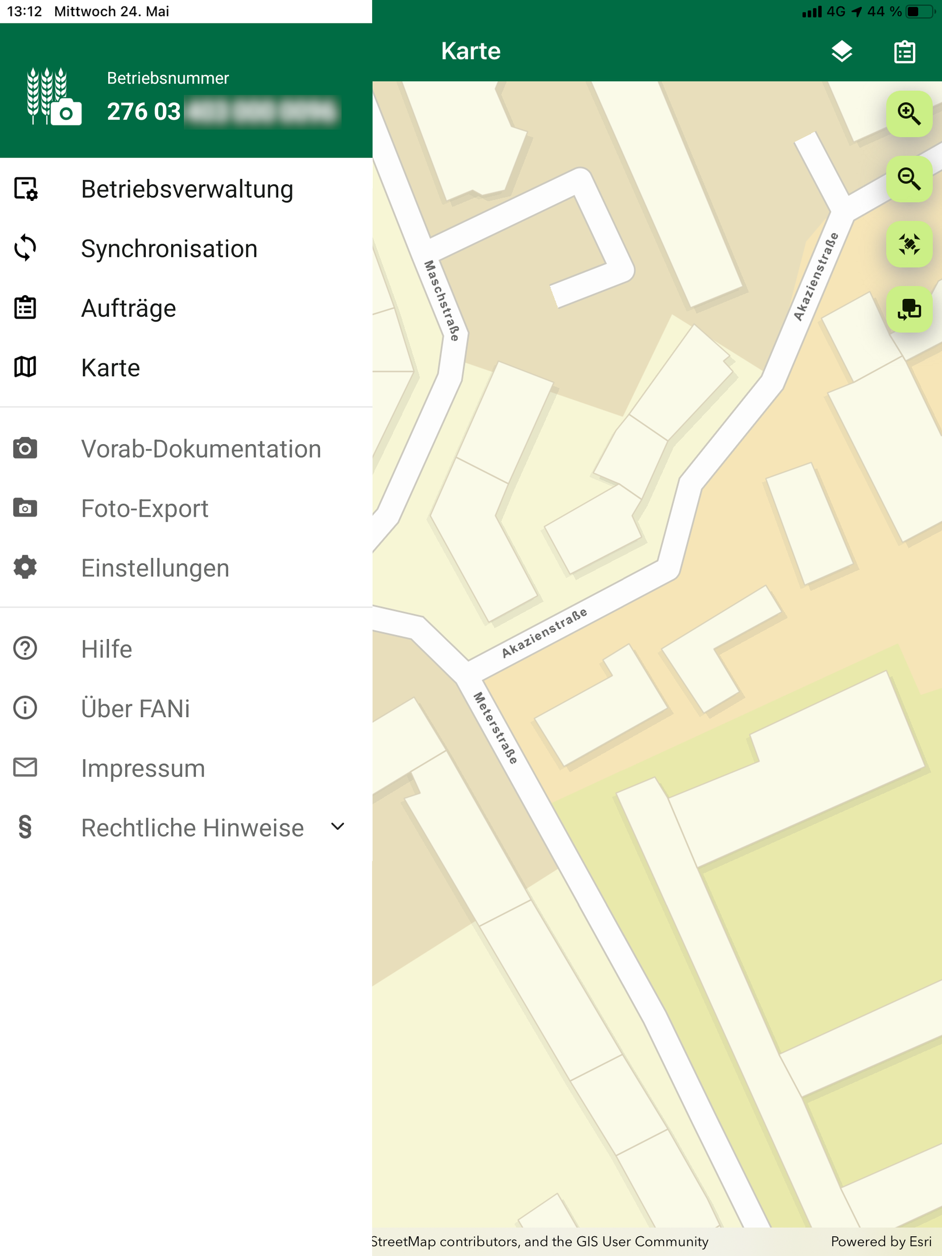
Task: Open Foto-Export
Action: tap(186, 509)
